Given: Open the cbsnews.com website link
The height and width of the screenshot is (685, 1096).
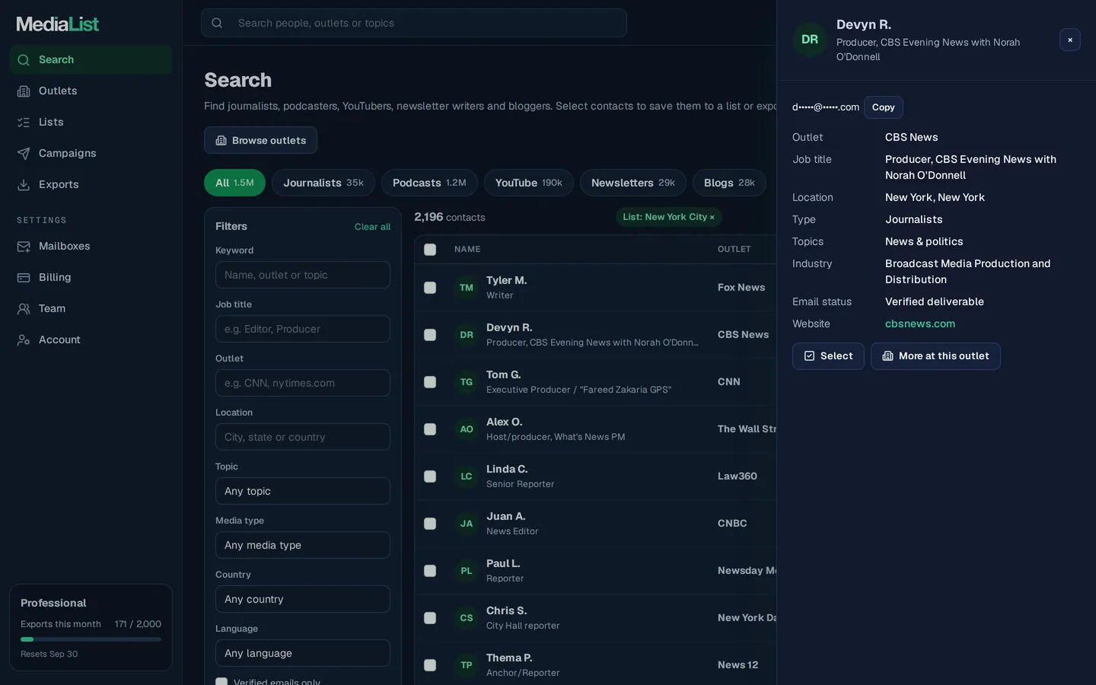Looking at the screenshot, I should pos(919,323).
